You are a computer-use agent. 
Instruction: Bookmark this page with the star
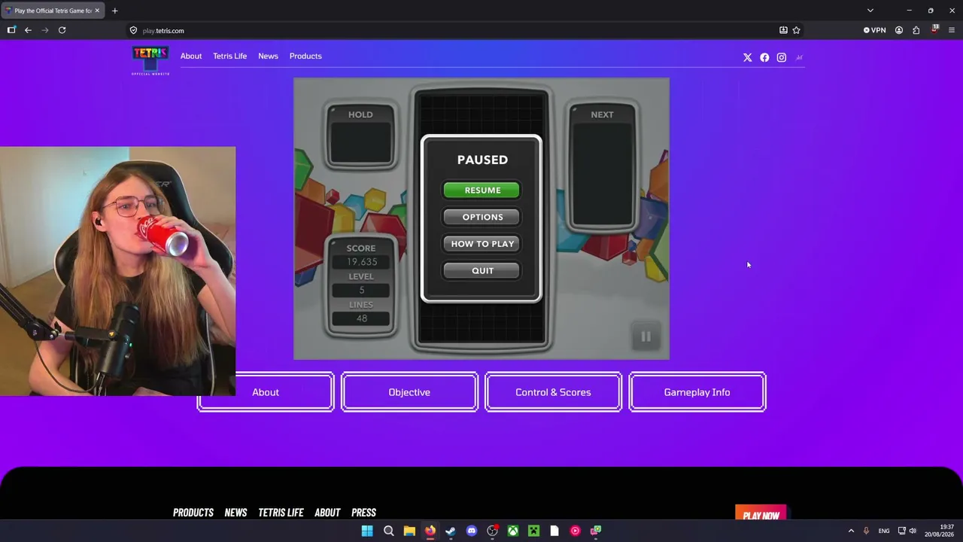[796, 30]
